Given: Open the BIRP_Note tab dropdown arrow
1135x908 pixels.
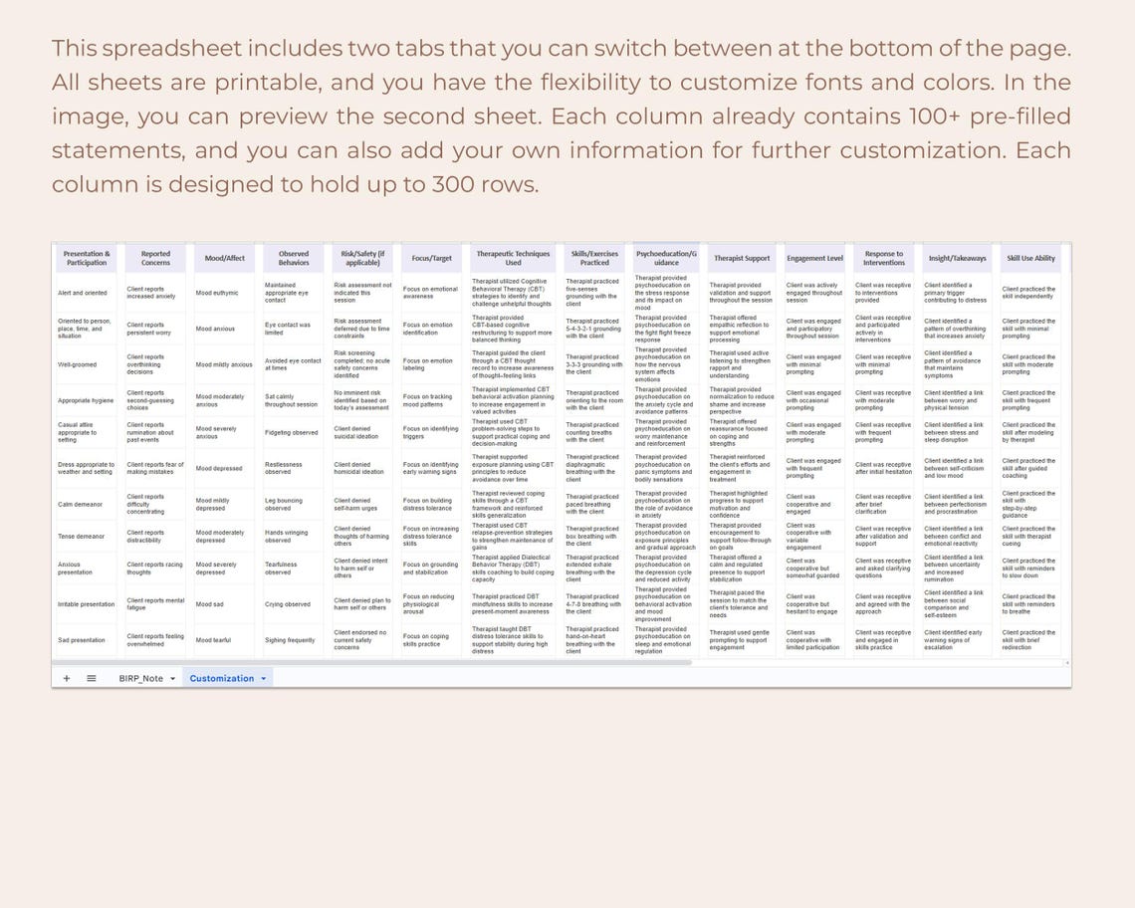Looking at the screenshot, I should coord(173,678).
